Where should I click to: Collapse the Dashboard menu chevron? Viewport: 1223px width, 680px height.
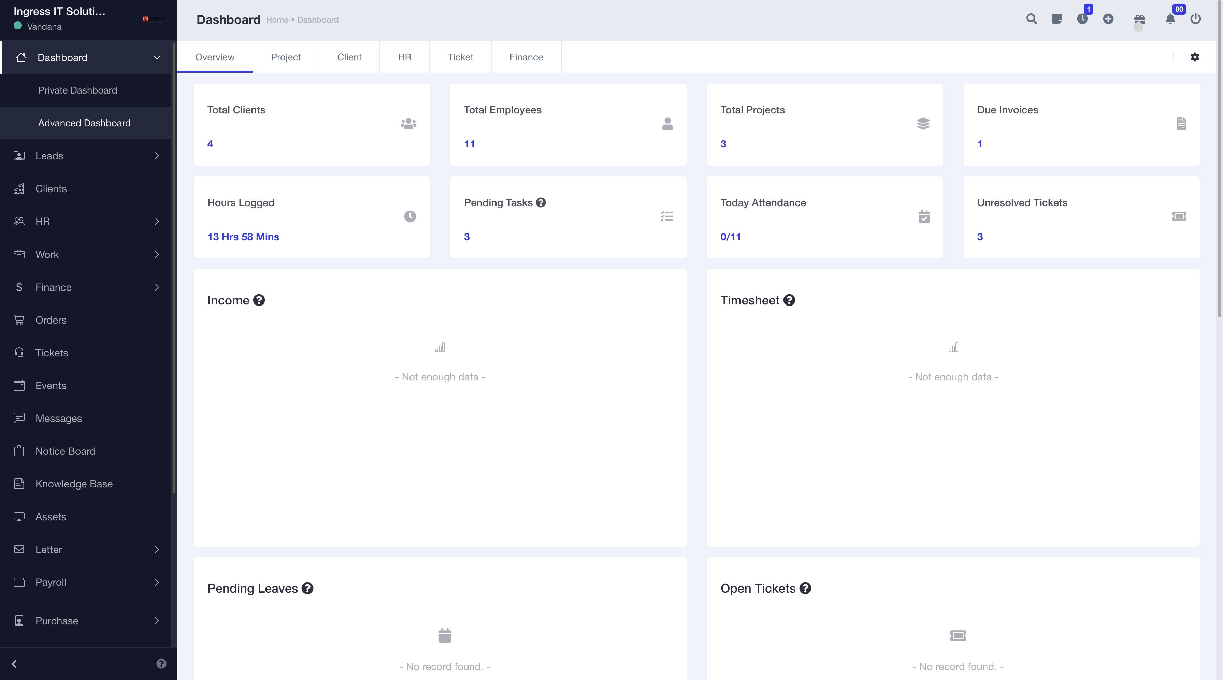(x=157, y=57)
